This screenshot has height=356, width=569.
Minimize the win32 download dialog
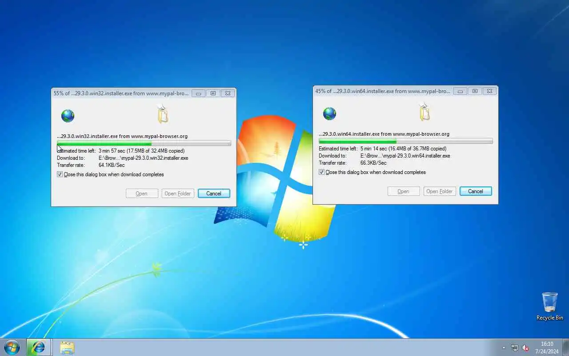tap(199, 93)
